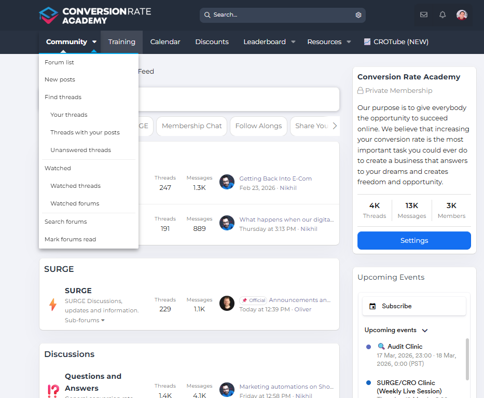Open the CROTube (NEW) tab
The height and width of the screenshot is (398, 484).
[396, 42]
